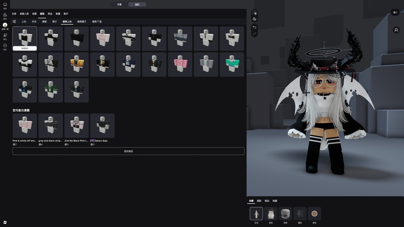Open the 飾品 accessories category tab
Image resolution: width=404 pixels, height=227 pixels.
[50, 14]
